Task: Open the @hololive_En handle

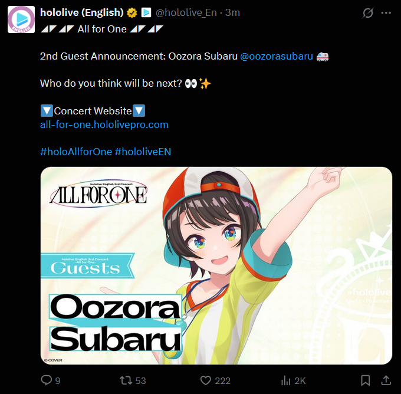Action: [186, 12]
